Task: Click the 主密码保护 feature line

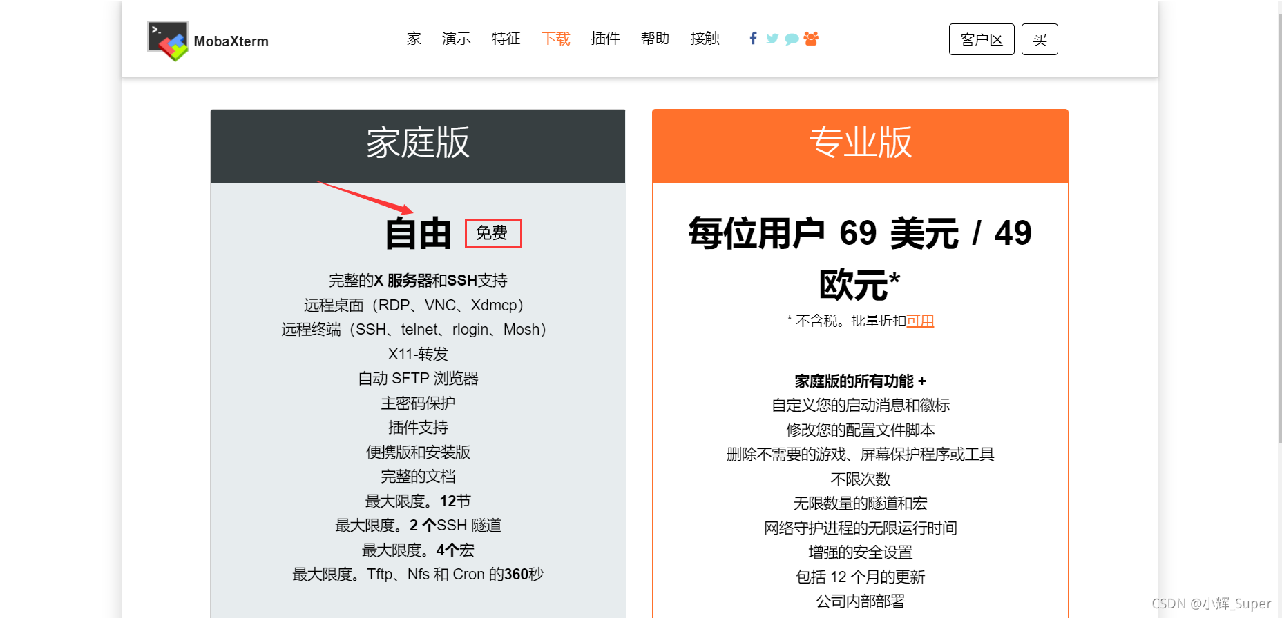Action: pos(418,403)
